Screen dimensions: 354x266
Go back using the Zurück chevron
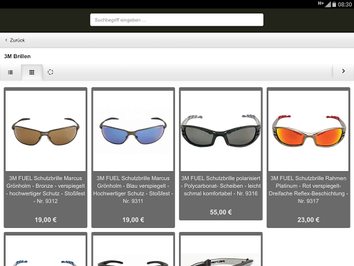coord(15,40)
